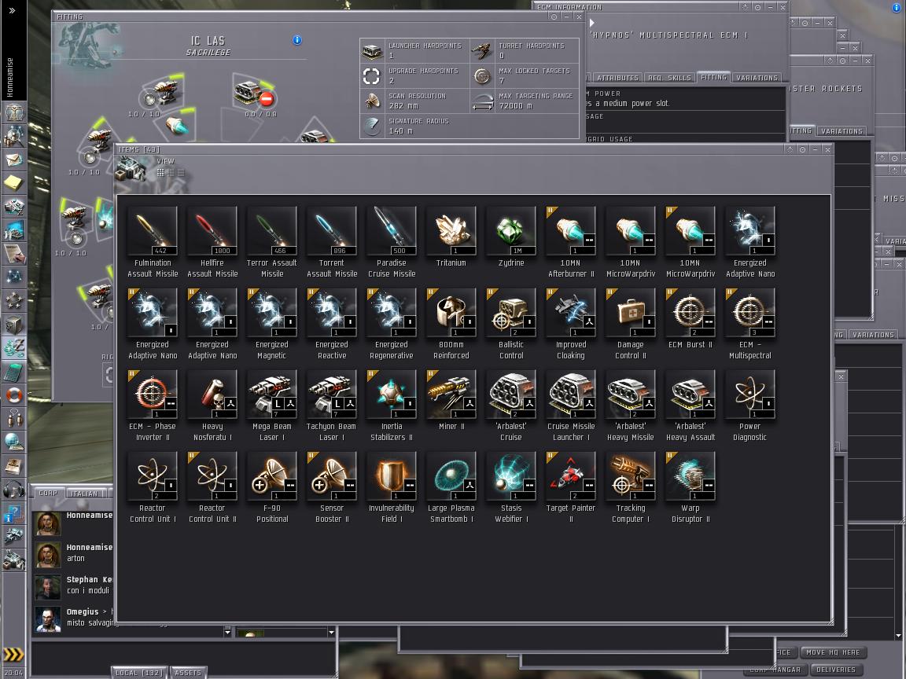Click the Journal document sidebar icon

pyautogui.click(x=13, y=254)
